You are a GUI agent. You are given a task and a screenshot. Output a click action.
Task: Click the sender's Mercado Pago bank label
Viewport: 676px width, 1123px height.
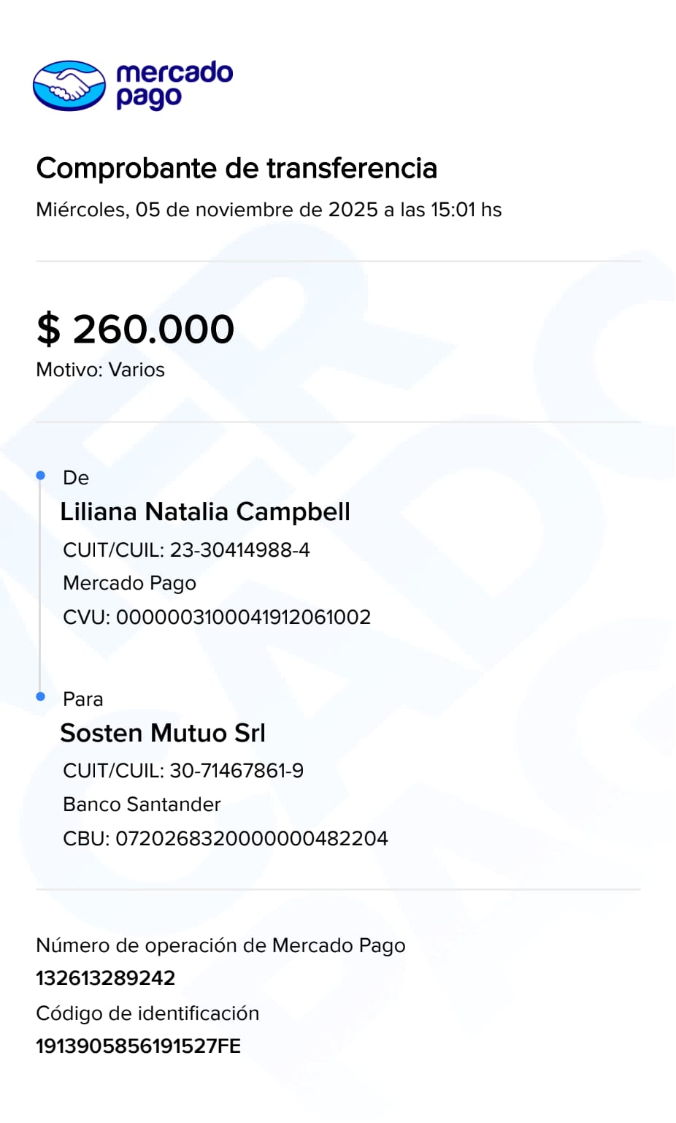129,583
